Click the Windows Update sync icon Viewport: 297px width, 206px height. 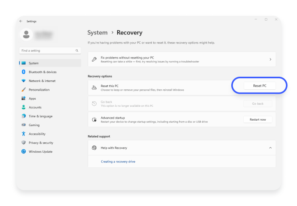click(x=23, y=151)
